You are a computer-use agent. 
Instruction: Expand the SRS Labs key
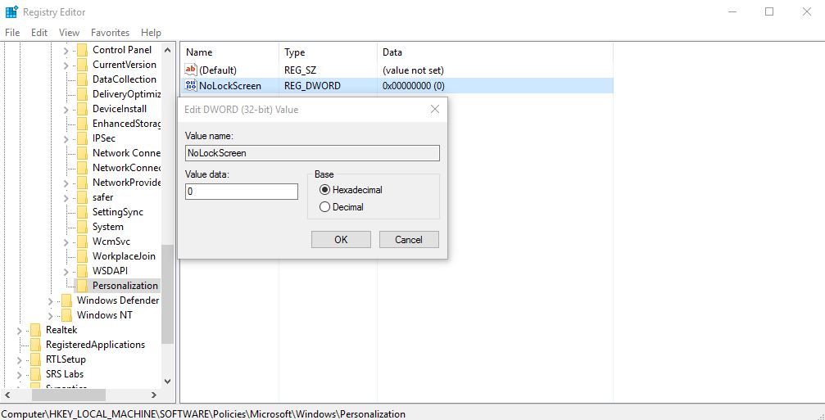(x=20, y=375)
